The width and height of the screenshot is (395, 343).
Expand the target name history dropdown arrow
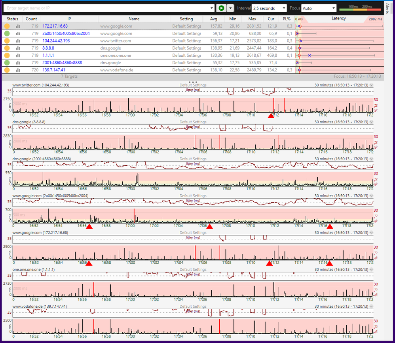pos(212,8)
